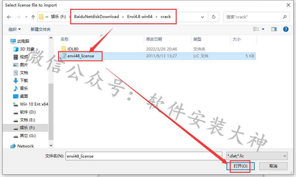The image size is (296, 177).
Task: Open the view options dropdown arrow
Action: coord(263,29)
